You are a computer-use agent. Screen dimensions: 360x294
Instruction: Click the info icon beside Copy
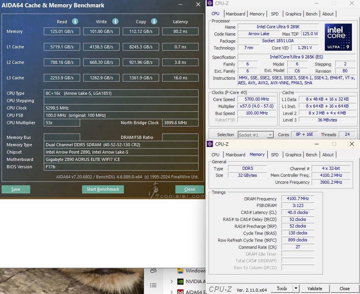(154, 21)
